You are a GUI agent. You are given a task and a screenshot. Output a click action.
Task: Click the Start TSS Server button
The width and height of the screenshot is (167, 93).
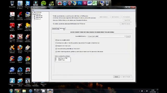[126, 24]
